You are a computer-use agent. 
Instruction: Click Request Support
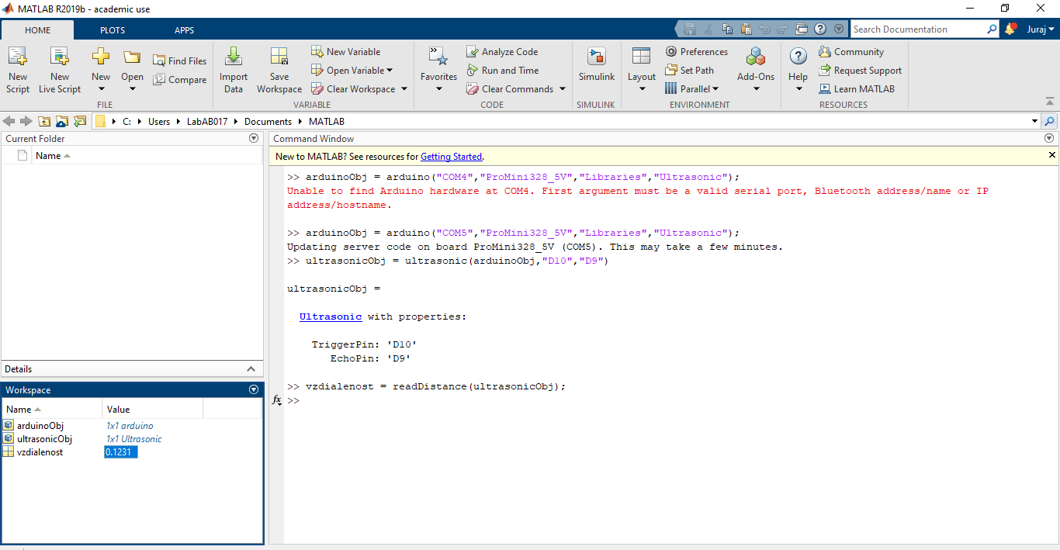click(x=860, y=70)
